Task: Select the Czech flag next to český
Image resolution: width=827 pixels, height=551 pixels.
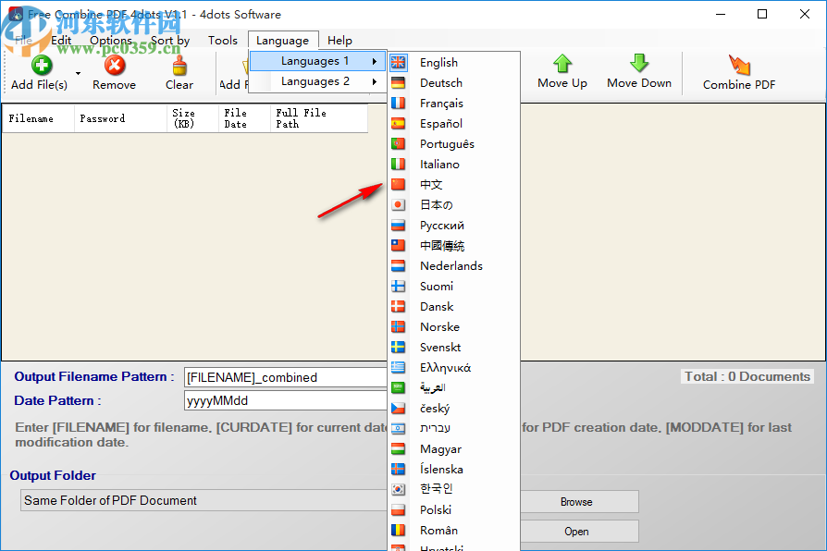Action: pos(398,408)
